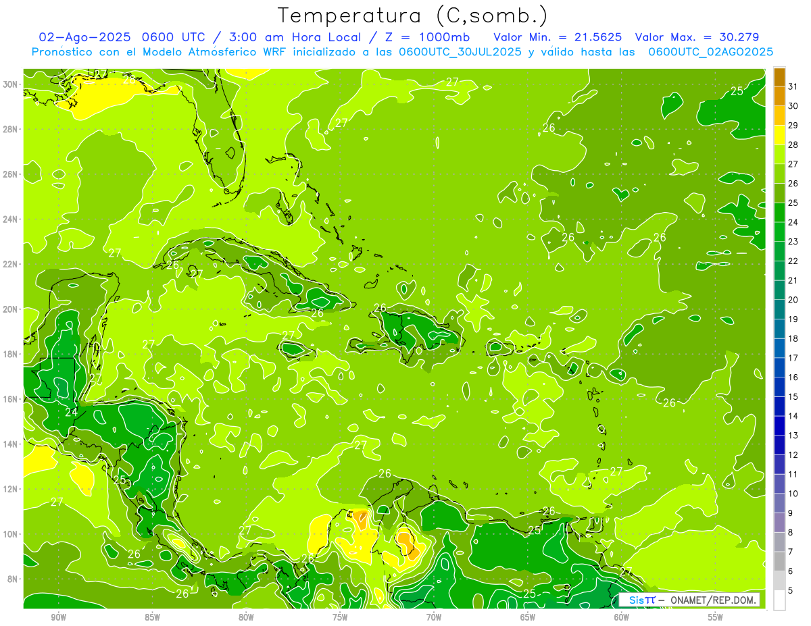This screenshot has height=626, width=811.
Task: Click the color bar segment between 29 and 30
Action: coord(779,116)
